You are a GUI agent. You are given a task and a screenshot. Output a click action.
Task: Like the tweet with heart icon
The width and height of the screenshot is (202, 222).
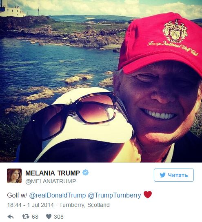(x=49, y=216)
